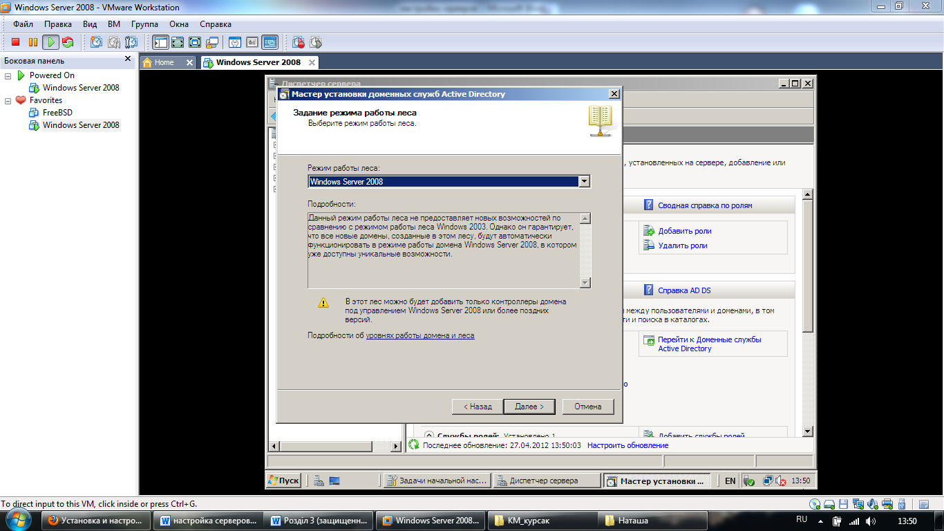
Task: Power off the VM with the red stop icon
Action: [15, 42]
